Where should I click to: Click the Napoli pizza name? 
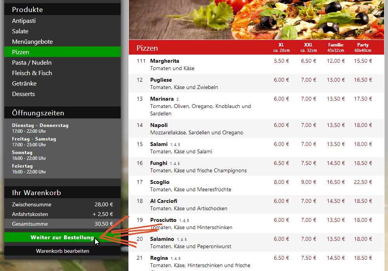(x=159, y=125)
